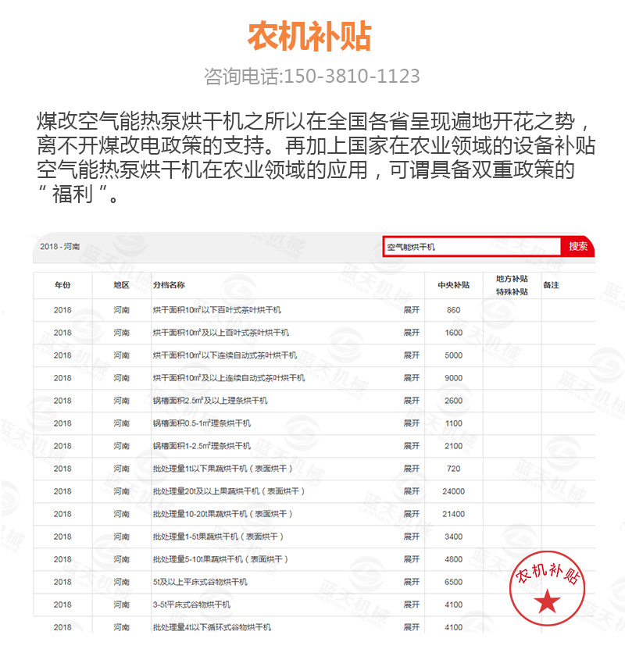Select the 批处理量4t以下循环式谷物烘干机 row name
The width and height of the screenshot is (625, 667).
point(212,627)
